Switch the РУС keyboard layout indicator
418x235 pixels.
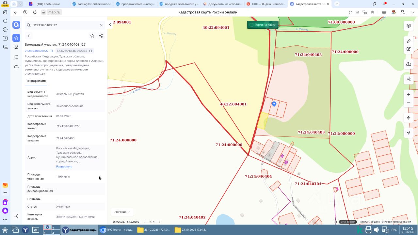coord(394,230)
